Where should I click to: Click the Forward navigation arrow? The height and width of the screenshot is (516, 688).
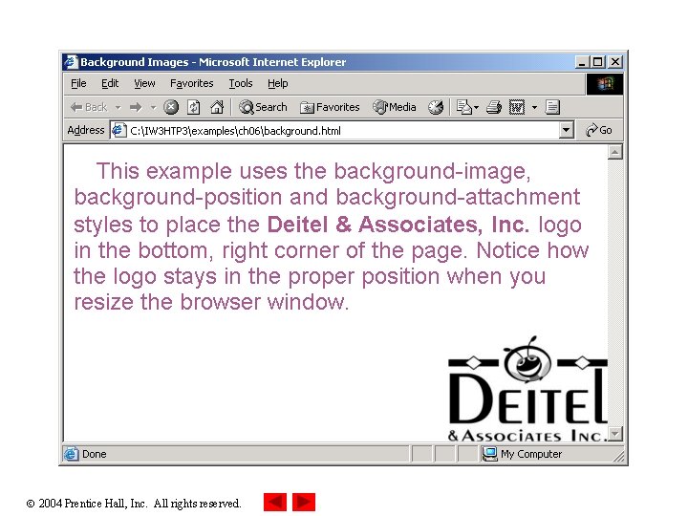pyautogui.click(x=136, y=107)
